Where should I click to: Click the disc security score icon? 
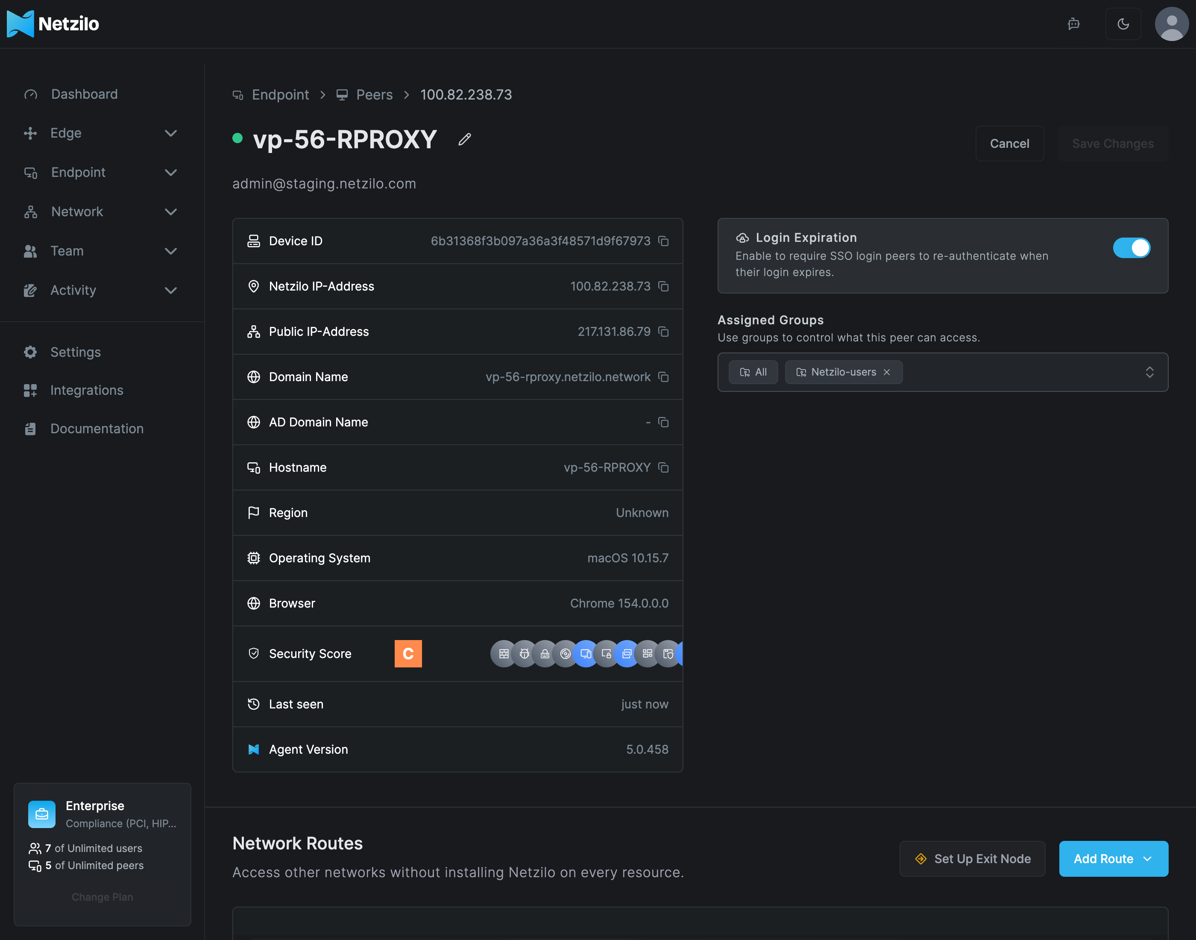tap(566, 654)
